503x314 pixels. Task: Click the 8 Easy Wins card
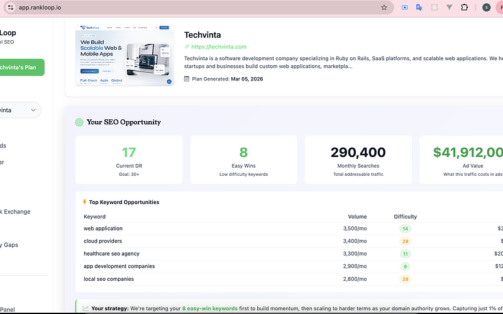coord(243,160)
